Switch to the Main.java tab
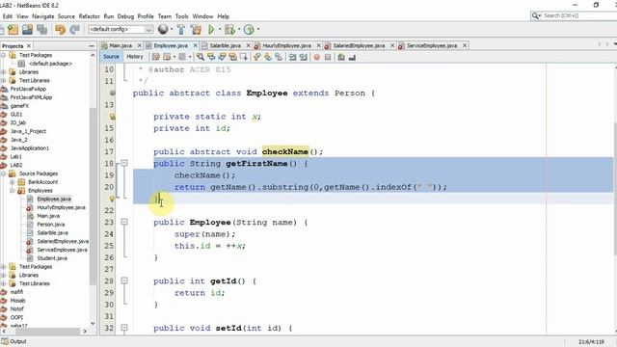Image resolution: width=617 pixels, height=347 pixels. 121,45
